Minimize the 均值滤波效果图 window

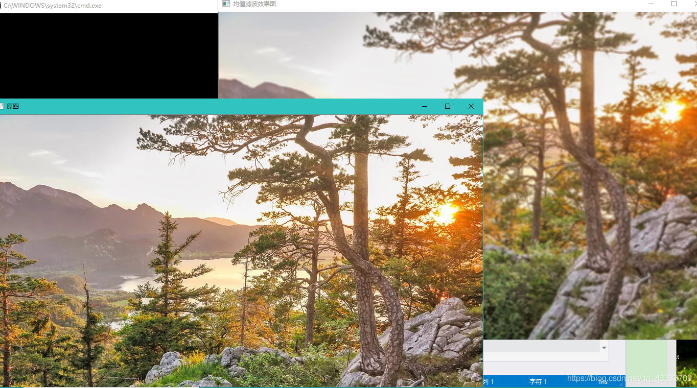click(x=651, y=4)
